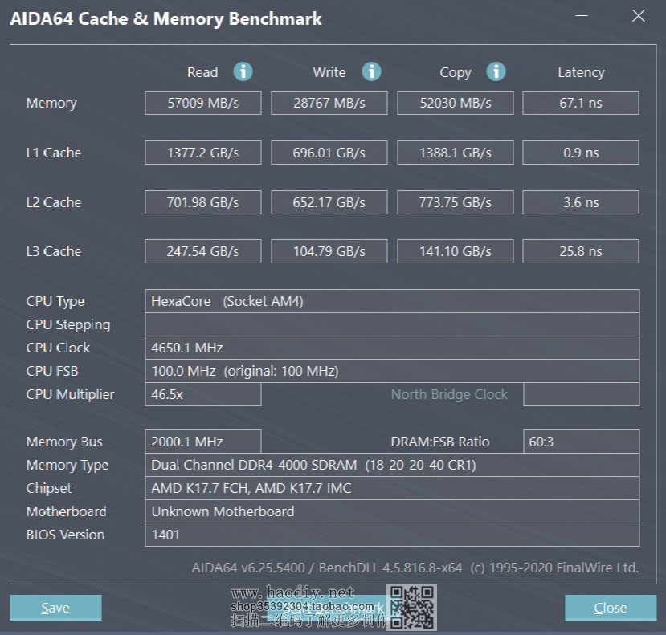The image size is (666, 635).
Task: Select the L1 Cache Read 1377.2 GB/s result
Action: (x=202, y=153)
